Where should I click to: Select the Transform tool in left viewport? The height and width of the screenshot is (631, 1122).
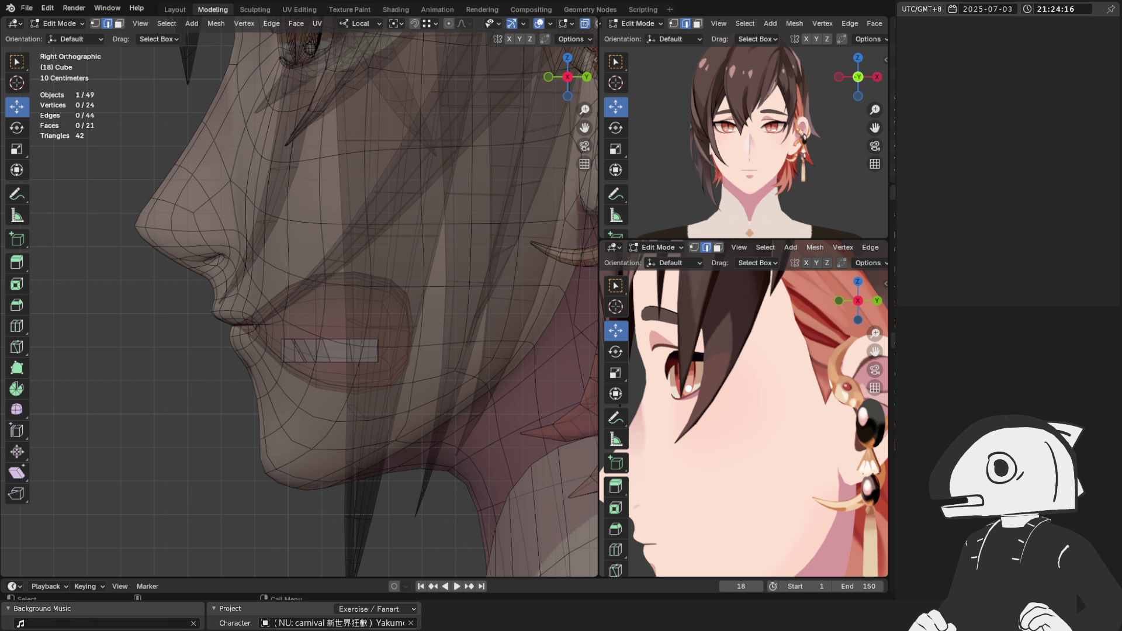click(x=17, y=170)
